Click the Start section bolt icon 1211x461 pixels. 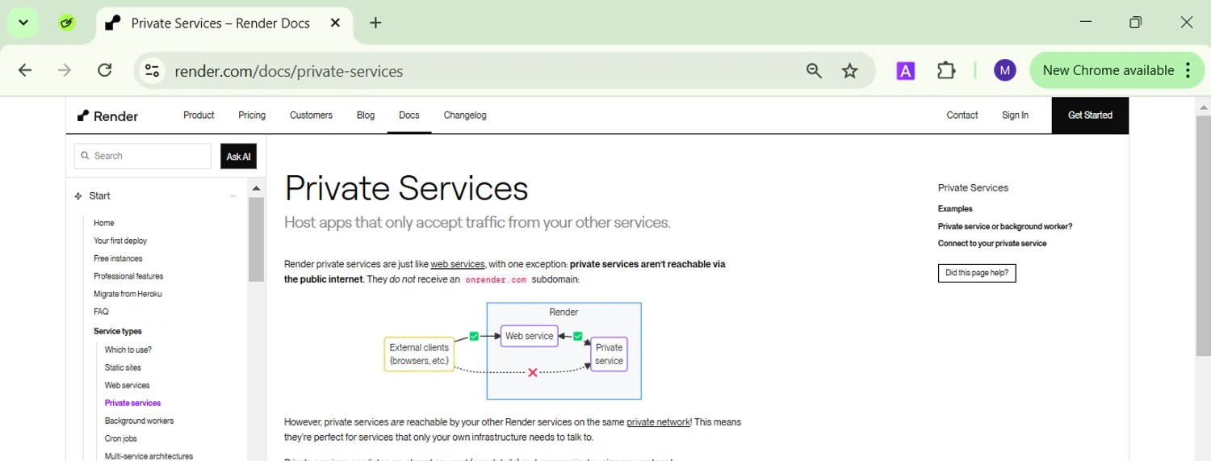(78, 196)
